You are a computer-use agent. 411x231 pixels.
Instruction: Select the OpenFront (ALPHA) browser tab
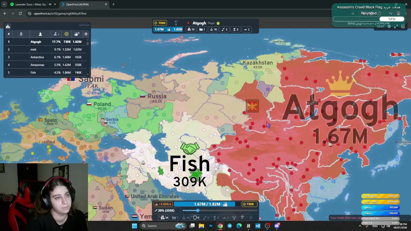pos(84,4)
